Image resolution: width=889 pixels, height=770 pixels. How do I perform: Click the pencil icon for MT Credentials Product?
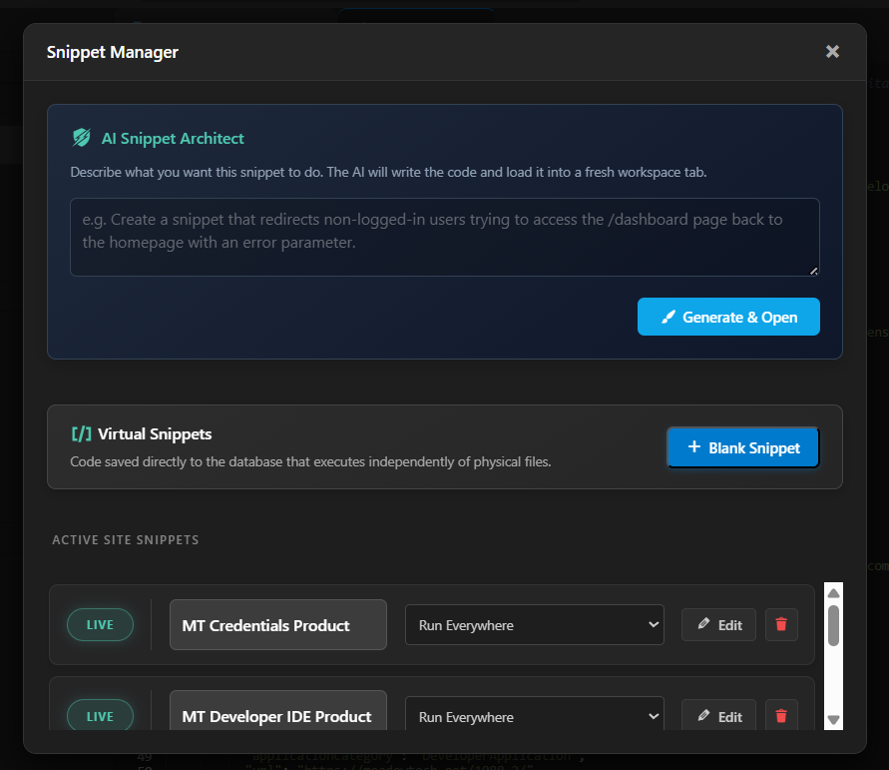click(x=703, y=624)
